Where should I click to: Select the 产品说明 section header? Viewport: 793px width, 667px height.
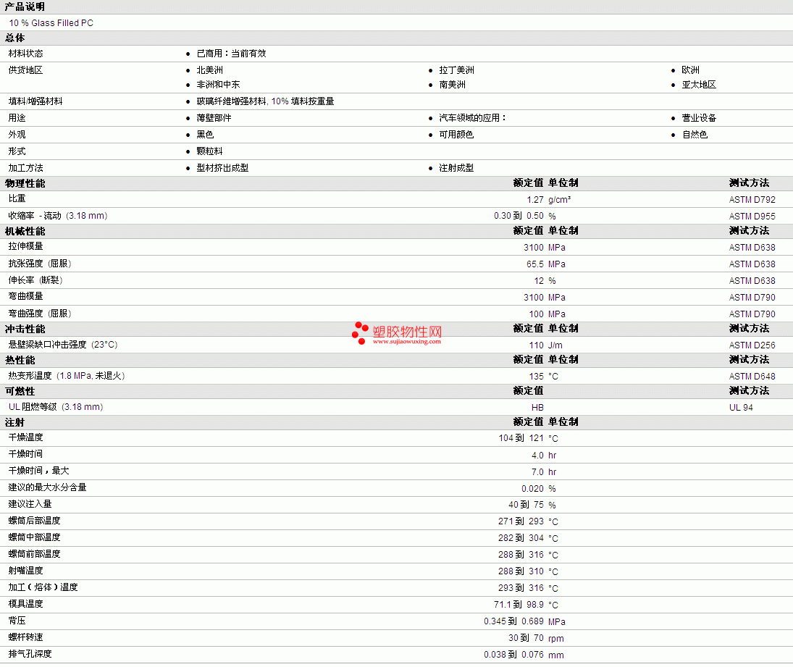25,7
